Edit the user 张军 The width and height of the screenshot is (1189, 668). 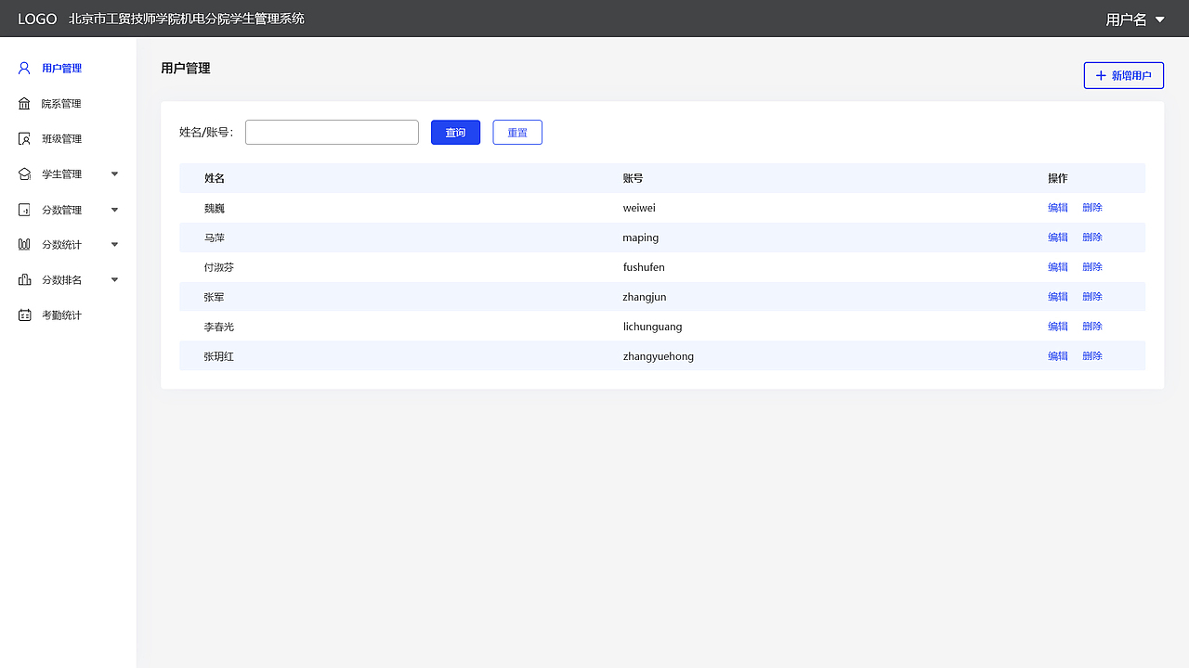coord(1058,297)
